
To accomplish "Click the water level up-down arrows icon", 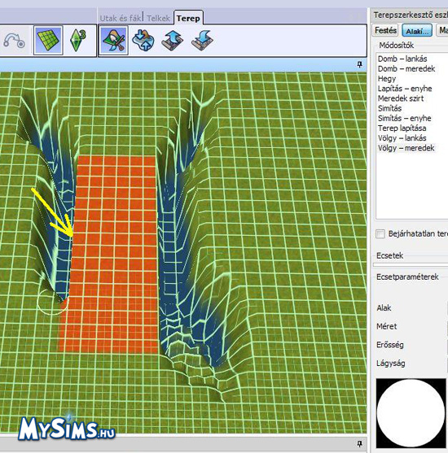I will click(x=143, y=41).
